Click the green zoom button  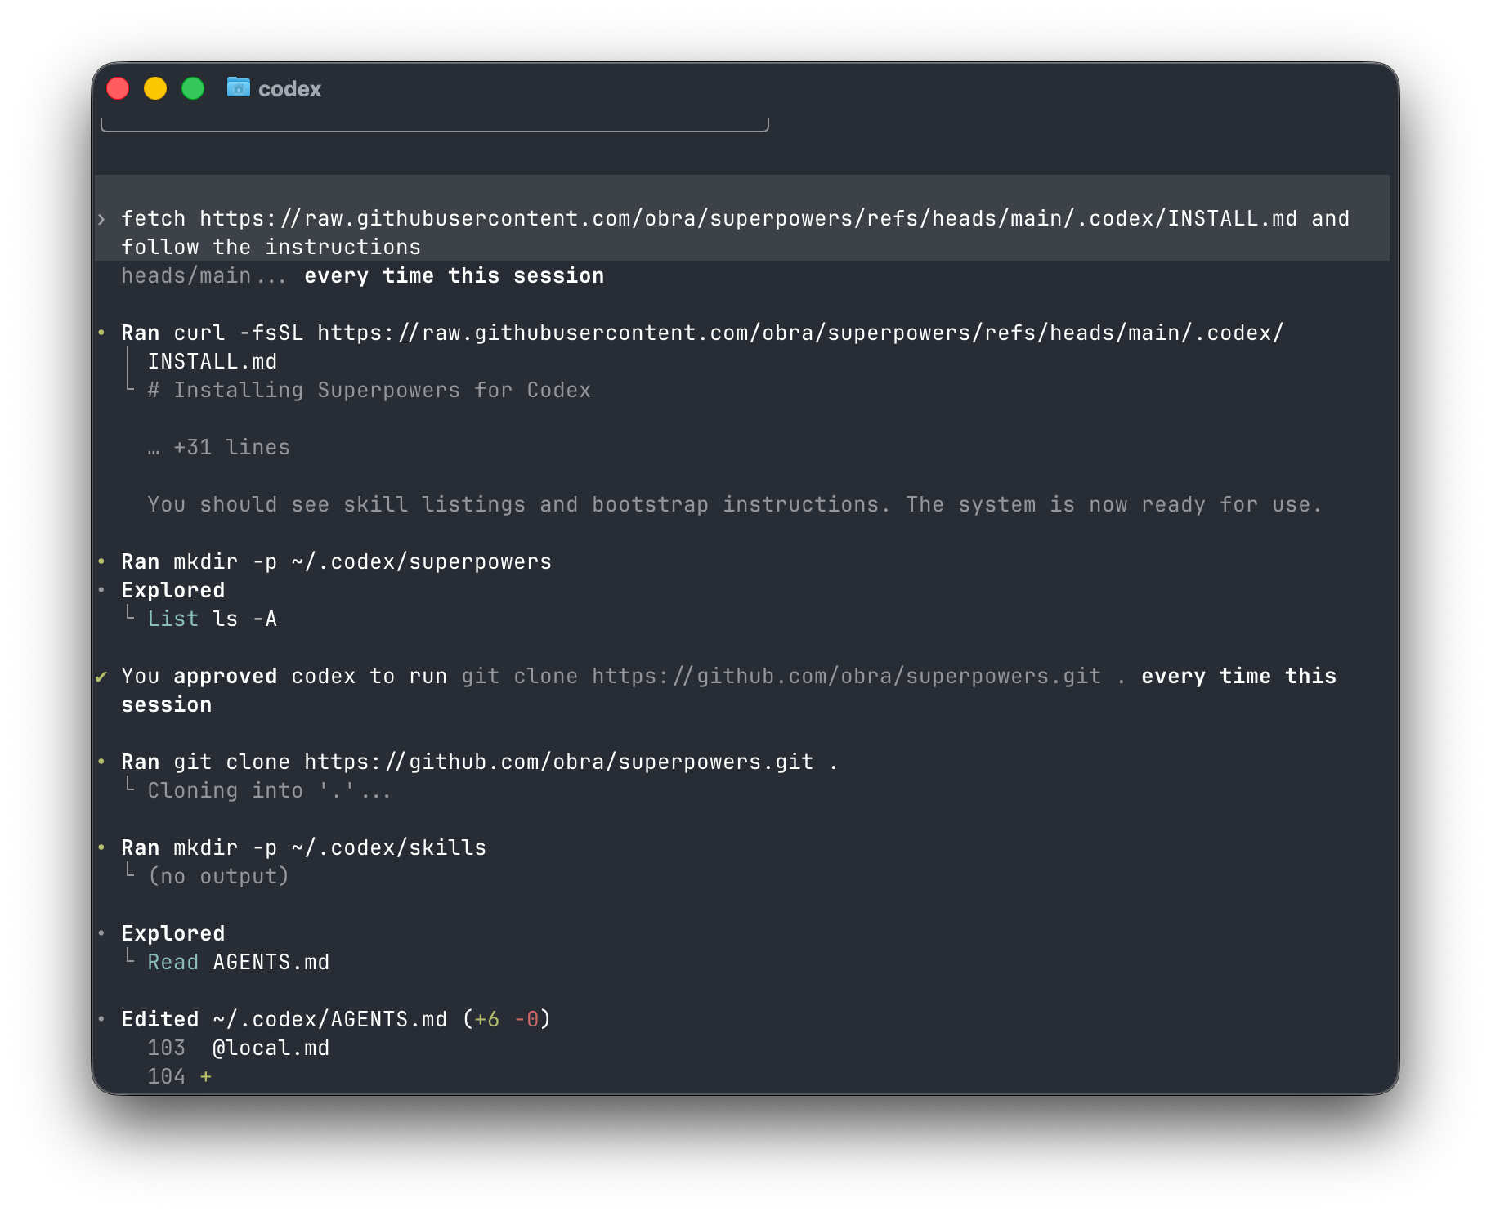click(193, 87)
